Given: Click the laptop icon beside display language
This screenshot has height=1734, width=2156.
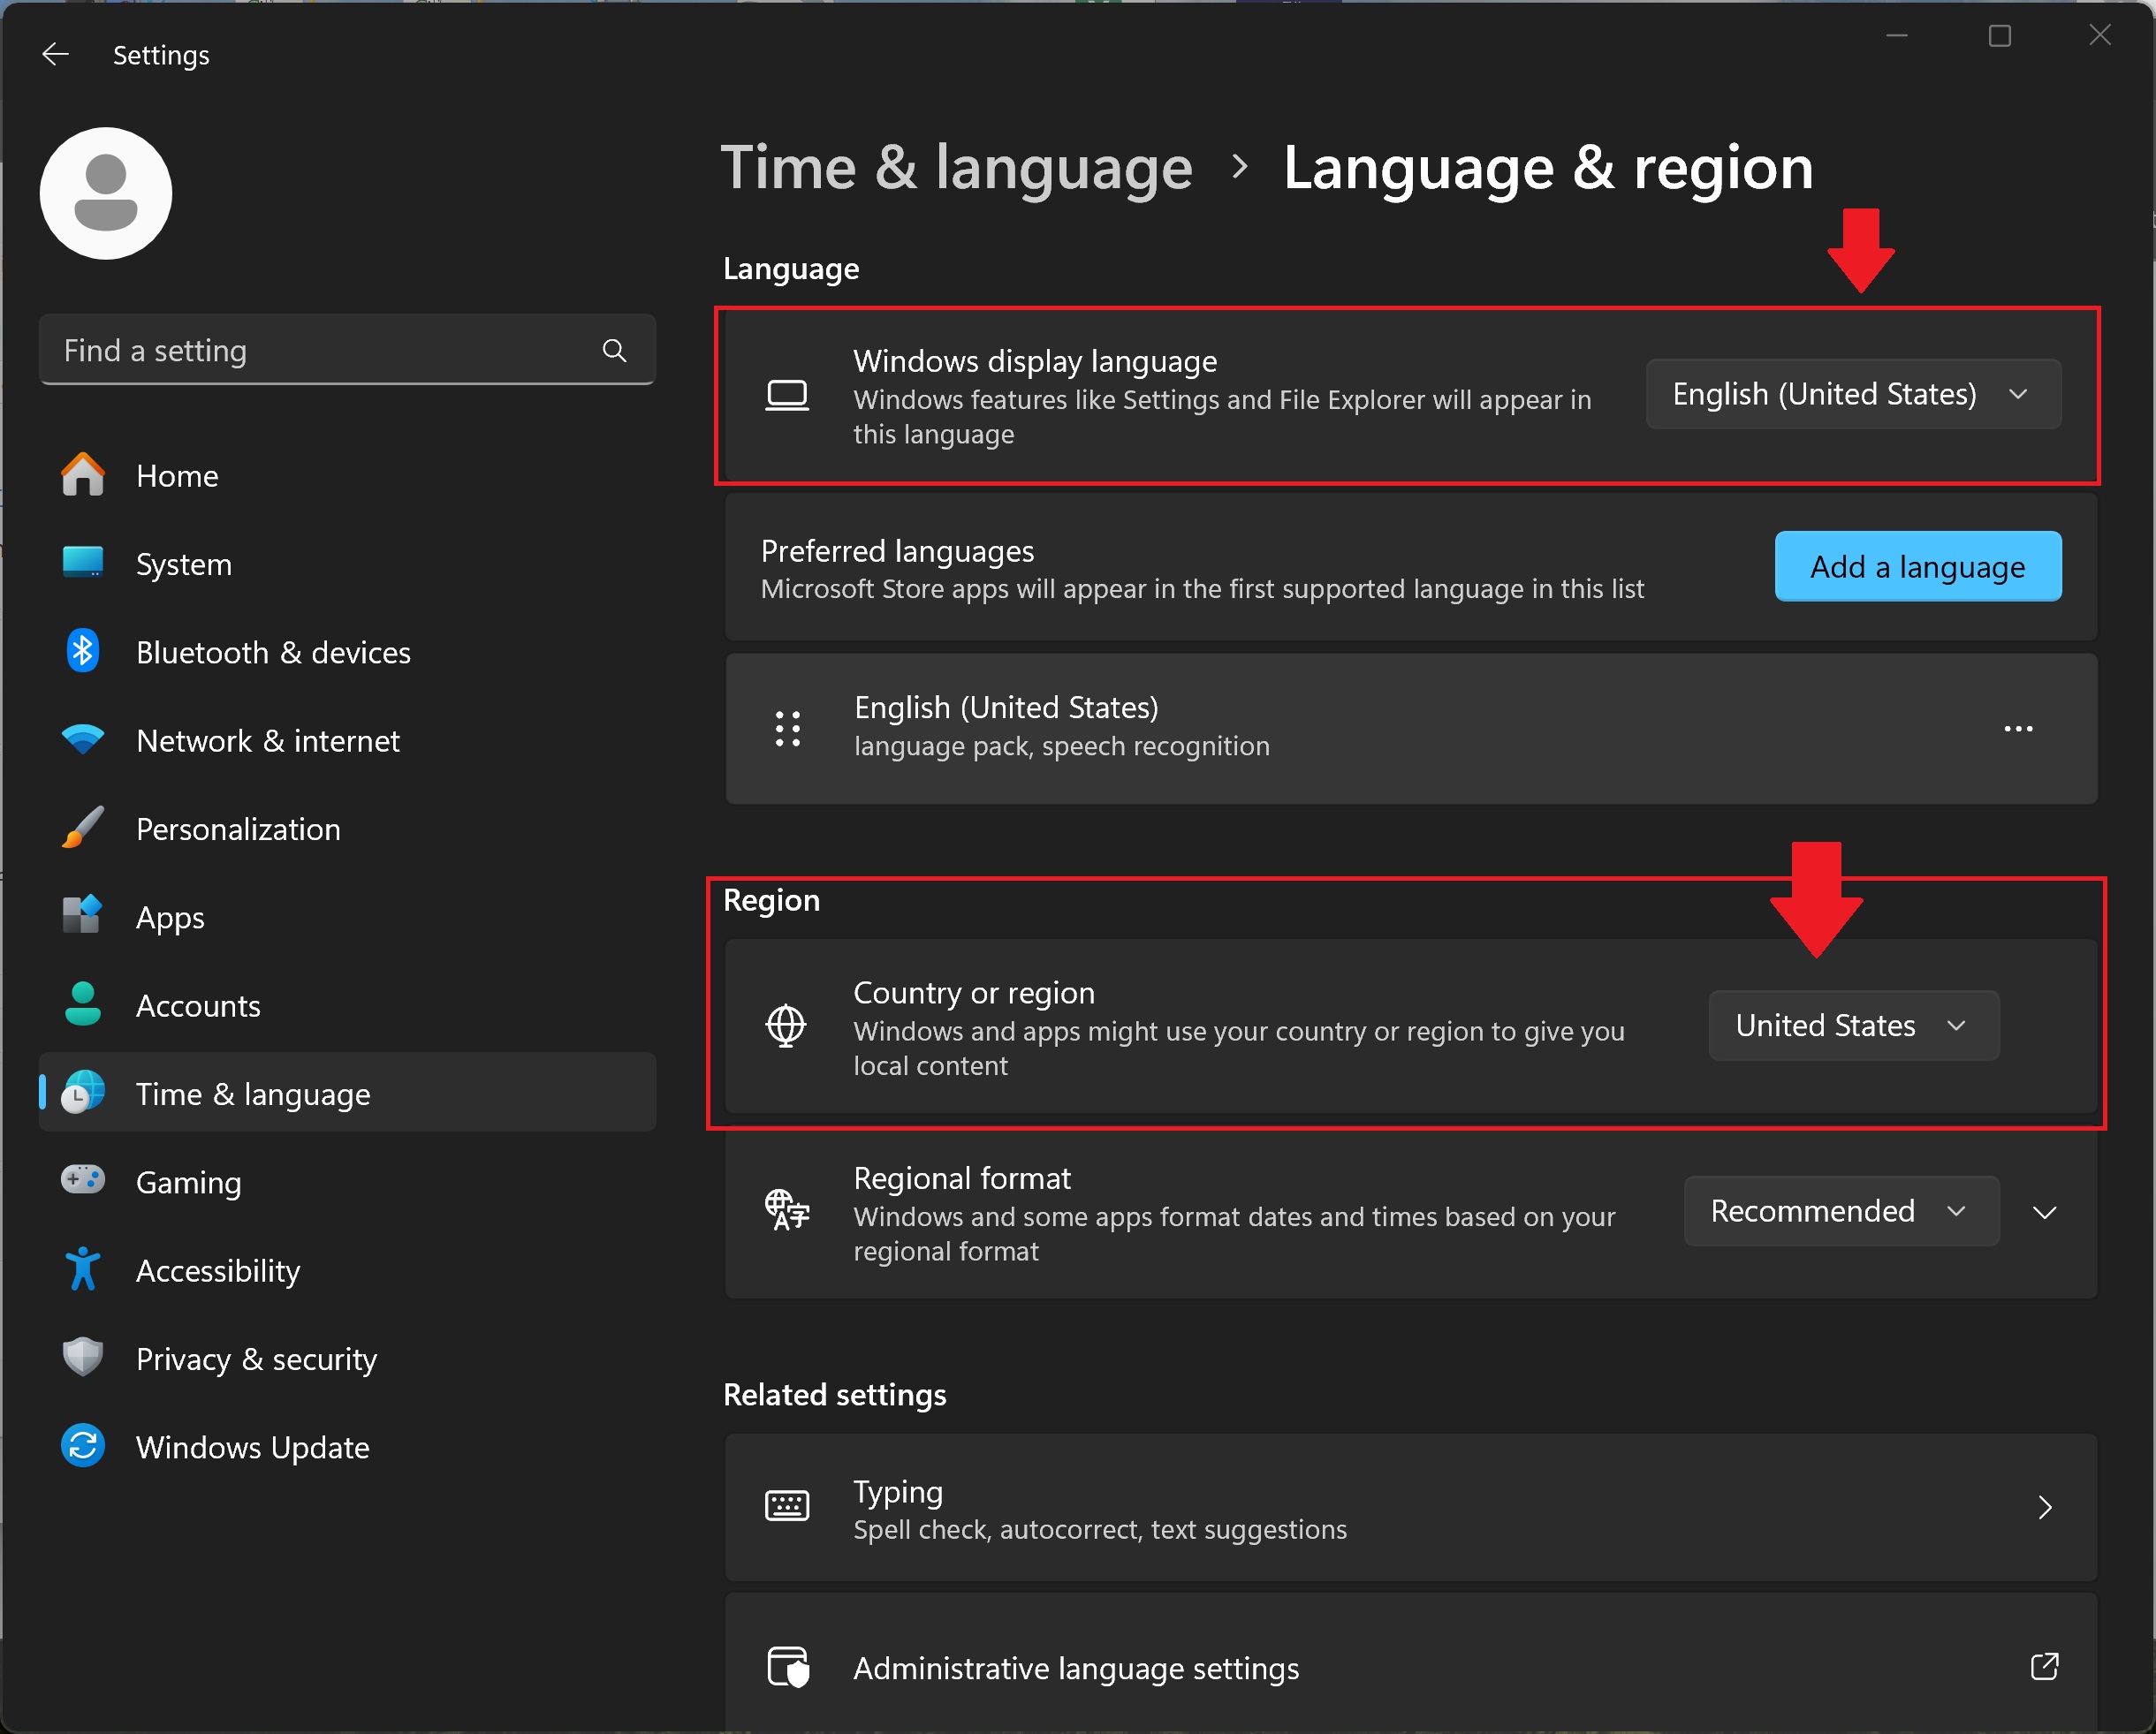Looking at the screenshot, I should (787, 396).
